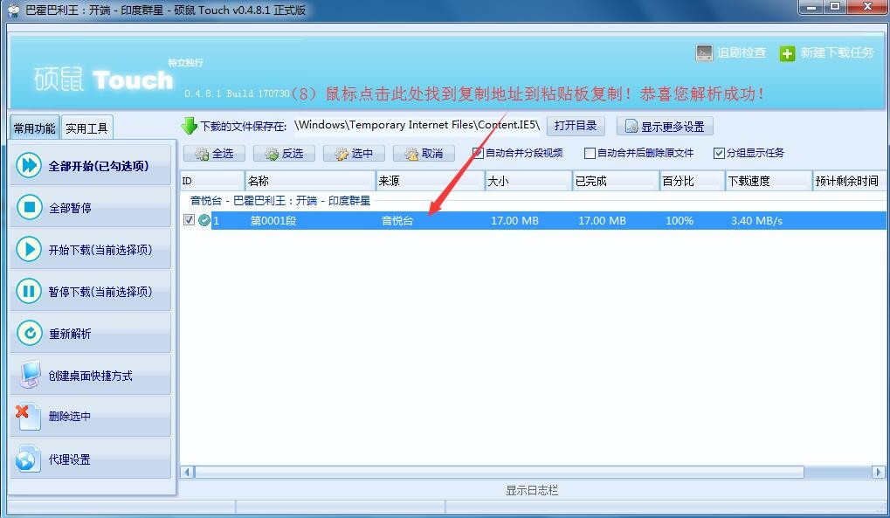This screenshot has height=518, width=890.
Task: Click the 全部暂停 stop icon
Action: 29,207
